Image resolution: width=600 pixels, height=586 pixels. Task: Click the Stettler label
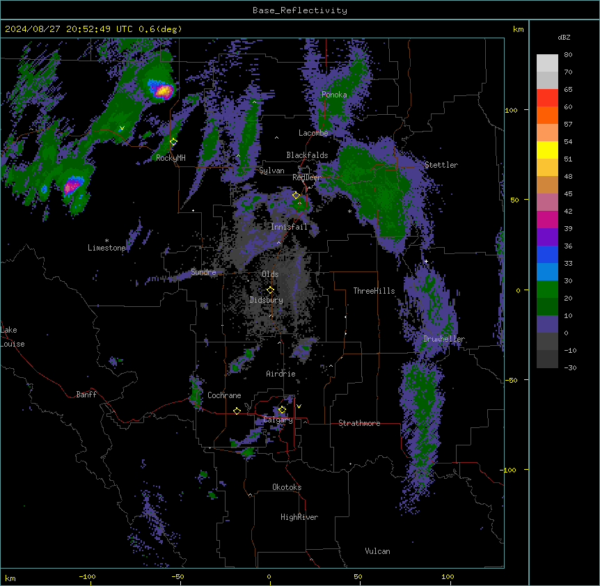(441, 165)
